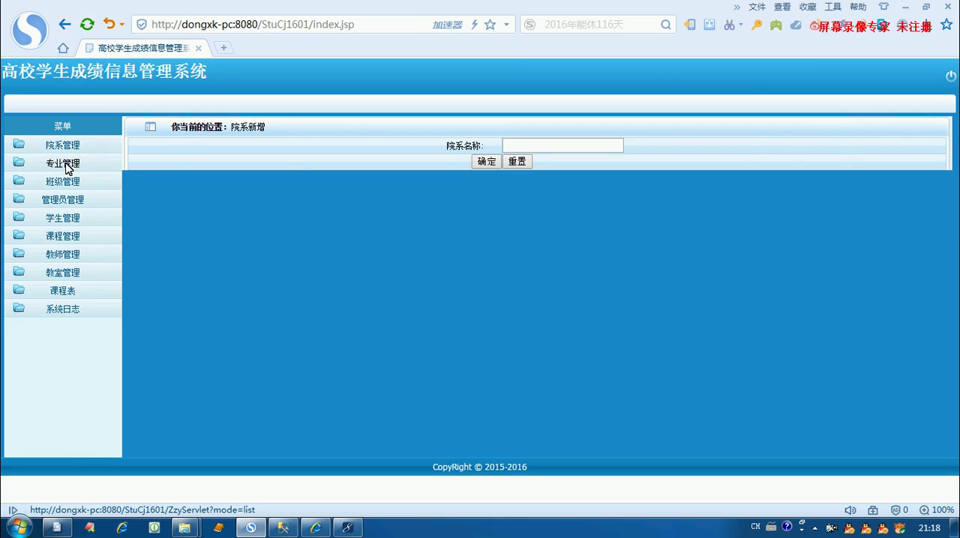
Task: Click the shirt skin icon in the title bar
Action: pos(883,6)
